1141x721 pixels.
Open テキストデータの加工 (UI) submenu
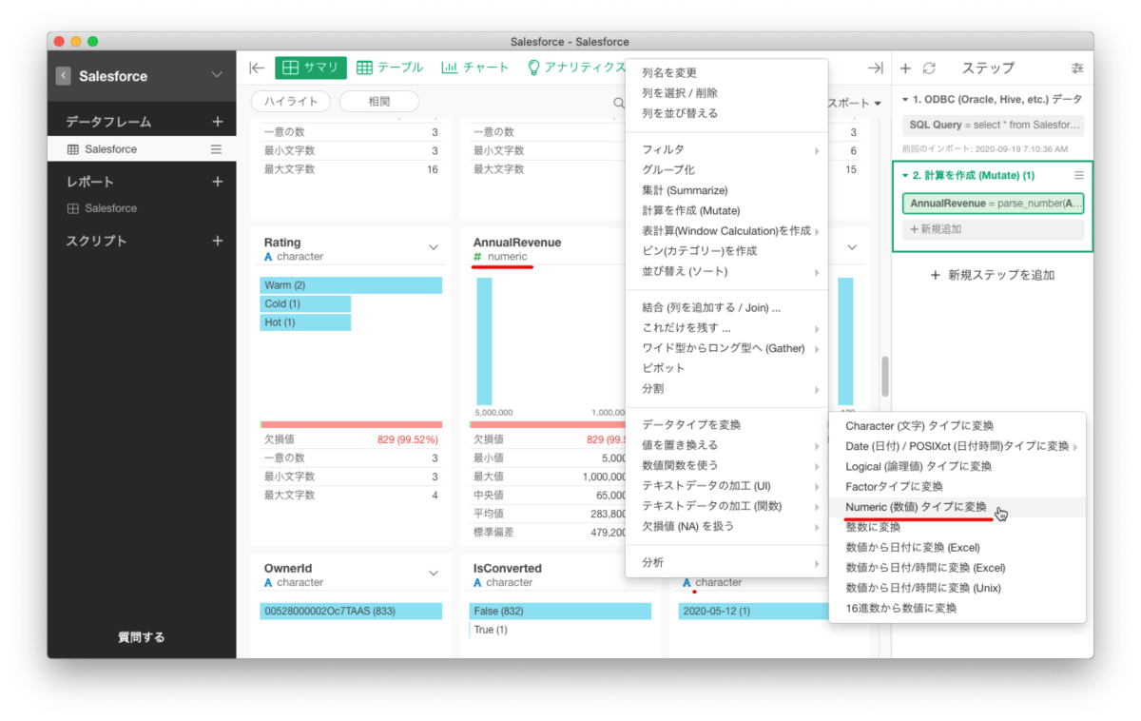(726, 486)
